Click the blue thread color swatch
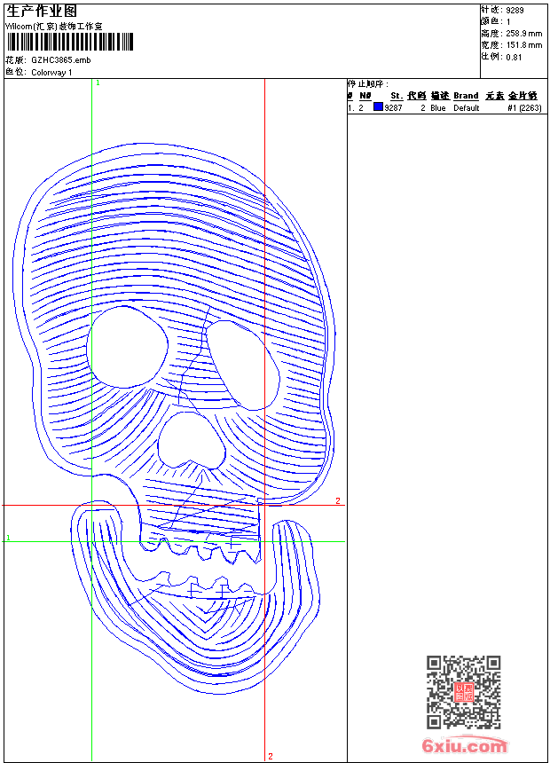 [378, 107]
